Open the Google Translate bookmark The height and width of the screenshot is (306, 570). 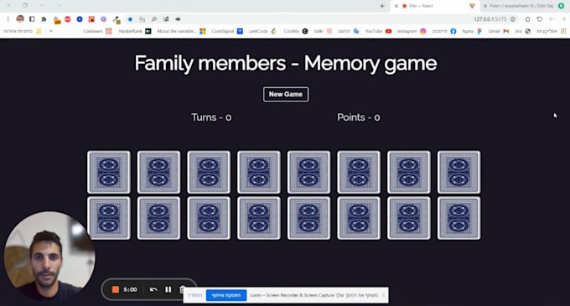coord(348,31)
